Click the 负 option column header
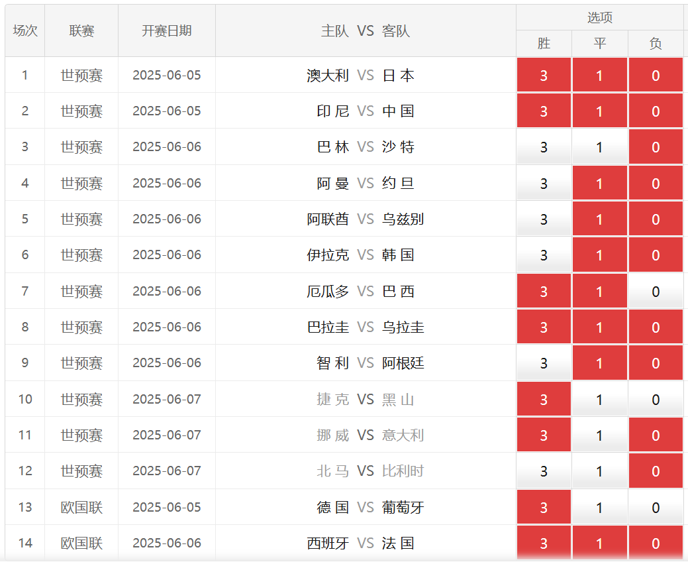 655,44
